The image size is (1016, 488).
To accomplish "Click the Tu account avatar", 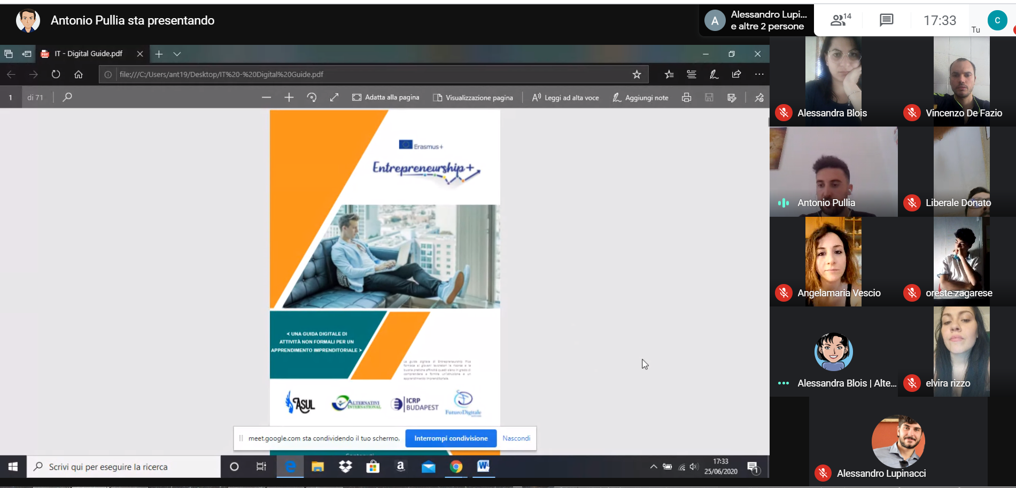I will point(997,20).
